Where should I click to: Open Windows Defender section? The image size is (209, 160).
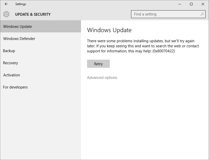pos(41,38)
